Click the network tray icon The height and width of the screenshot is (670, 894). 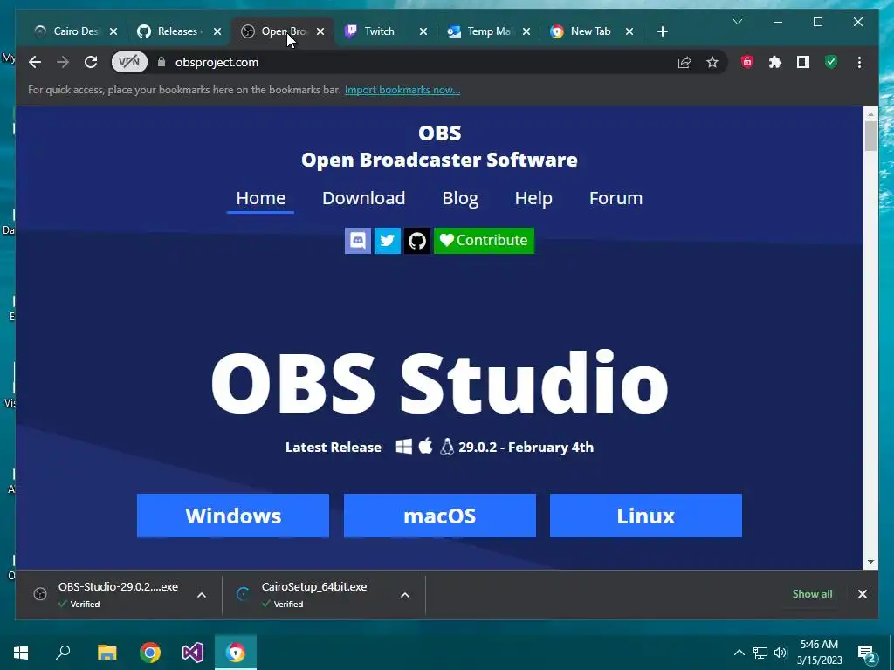tap(760, 653)
